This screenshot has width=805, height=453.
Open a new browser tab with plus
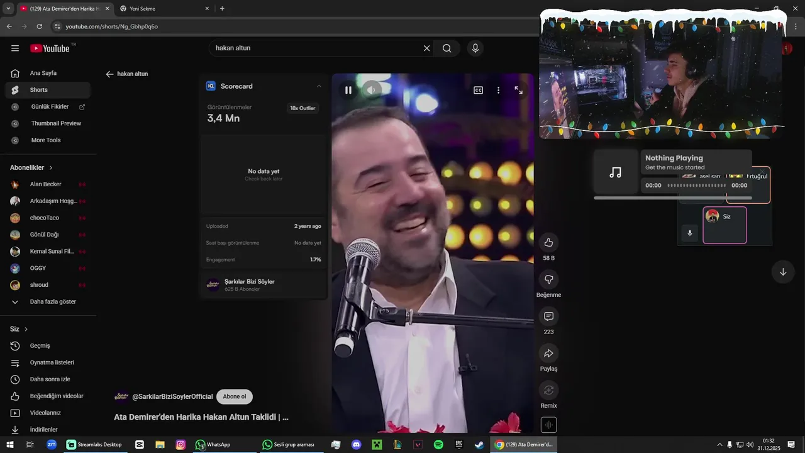[x=222, y=9]
